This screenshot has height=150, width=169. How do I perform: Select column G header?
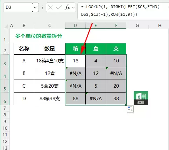click(x=137, y=26)
